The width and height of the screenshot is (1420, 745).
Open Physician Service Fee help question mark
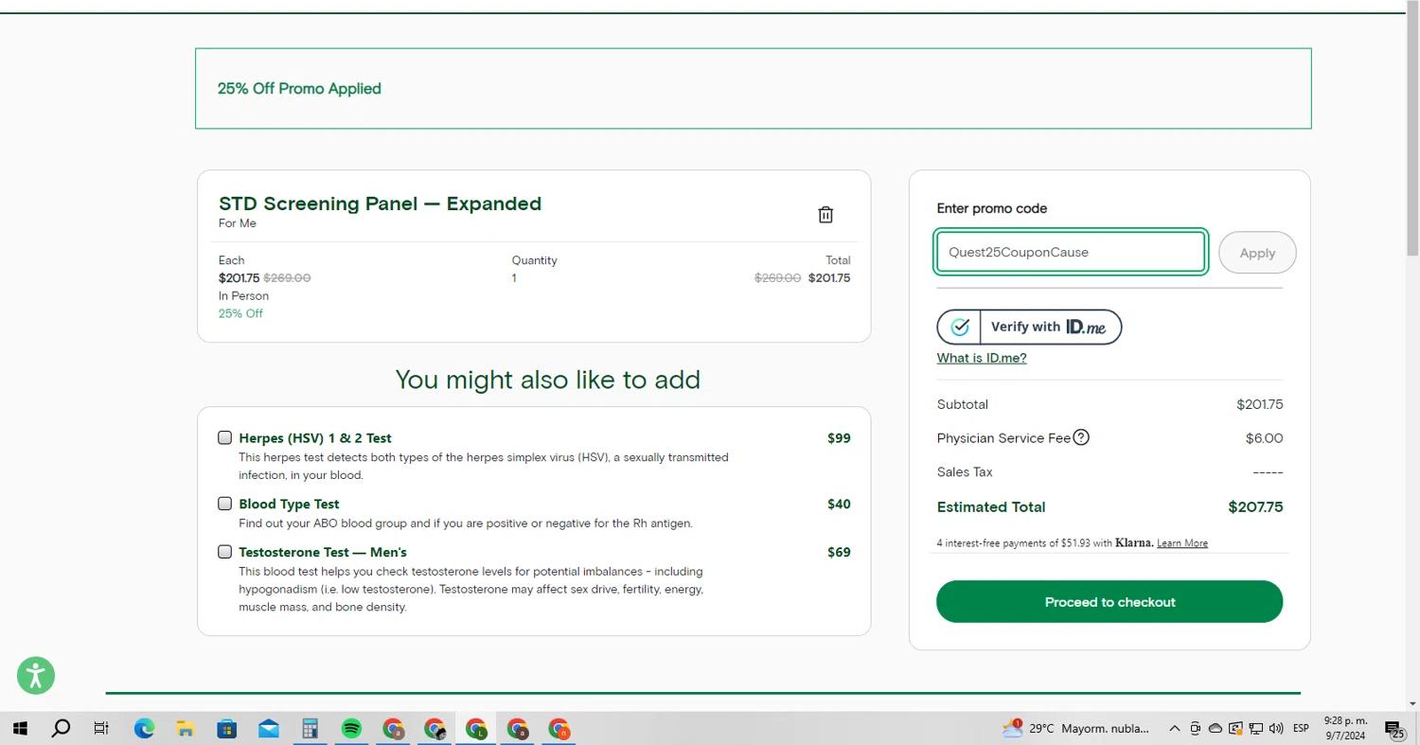[x=1081, y=437]
